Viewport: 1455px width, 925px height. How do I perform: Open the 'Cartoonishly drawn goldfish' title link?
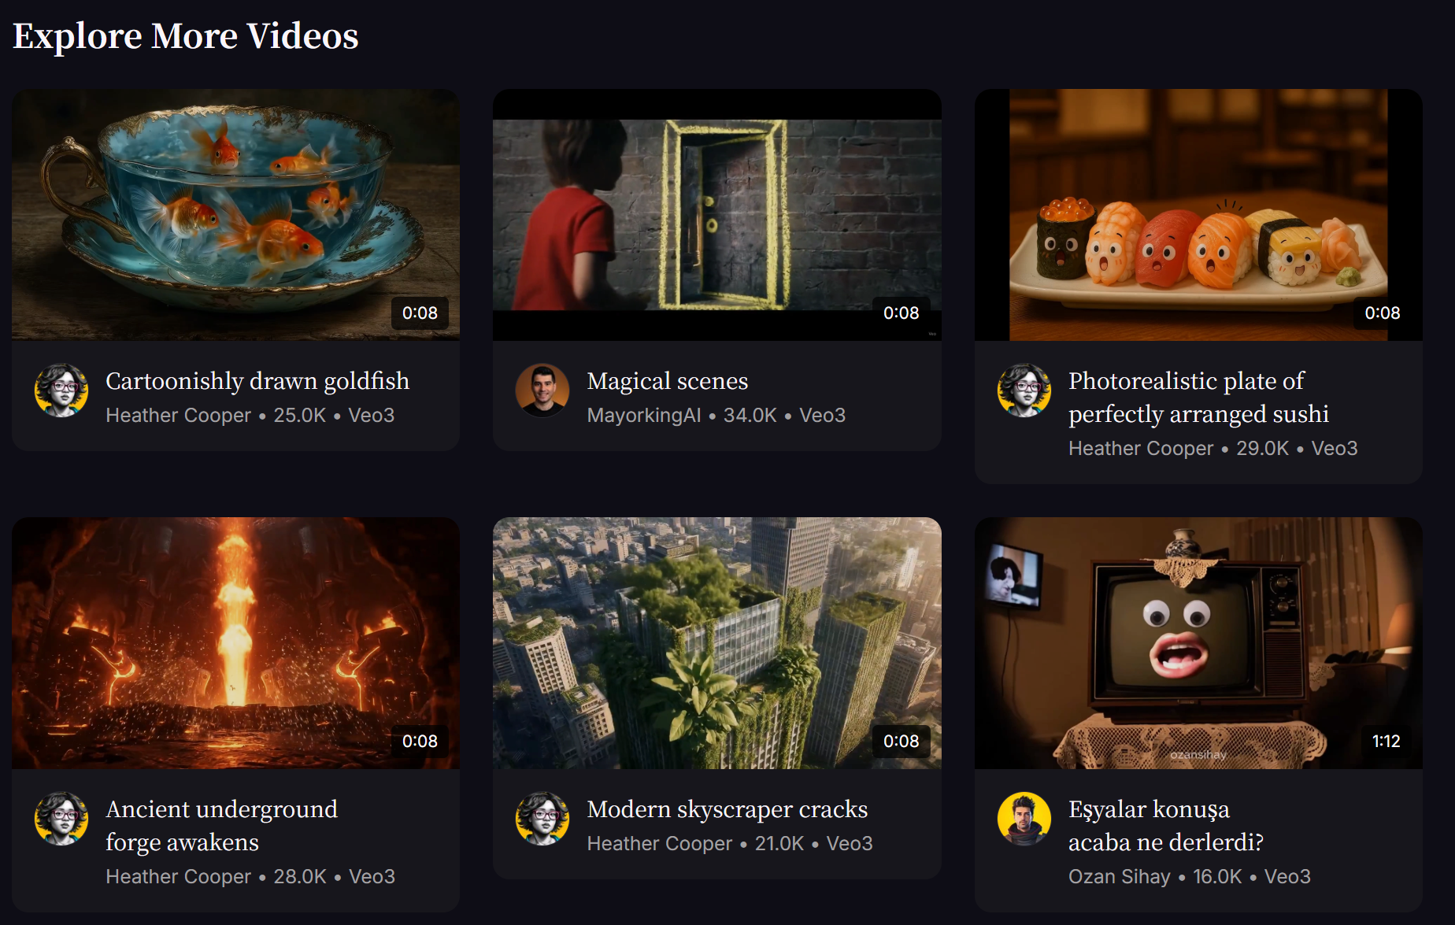click(257, 381)
